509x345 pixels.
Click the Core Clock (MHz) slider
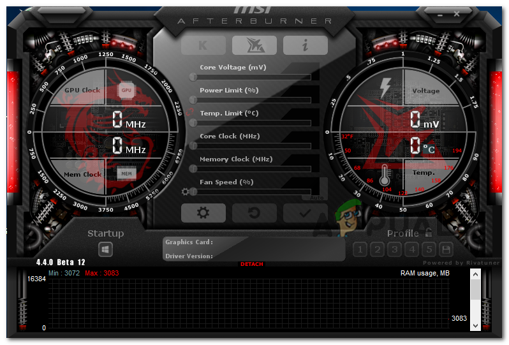(252, 146)
